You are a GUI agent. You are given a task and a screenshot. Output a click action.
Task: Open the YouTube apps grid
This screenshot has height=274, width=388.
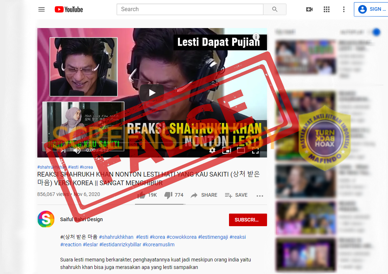pos(327,9)
